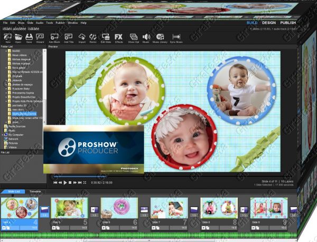
Task: Click the transition icon after slide 6
Action: (x=144, y=210)
